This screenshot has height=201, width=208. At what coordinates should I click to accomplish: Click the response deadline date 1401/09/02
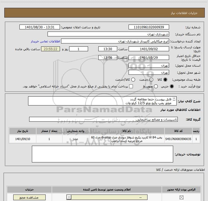[x=149, y=49]
